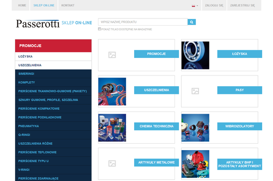Viewport: 273px width, 181px height.
Task: Click the Artykuły BHP category button
Action: click(x=239, y=163)
